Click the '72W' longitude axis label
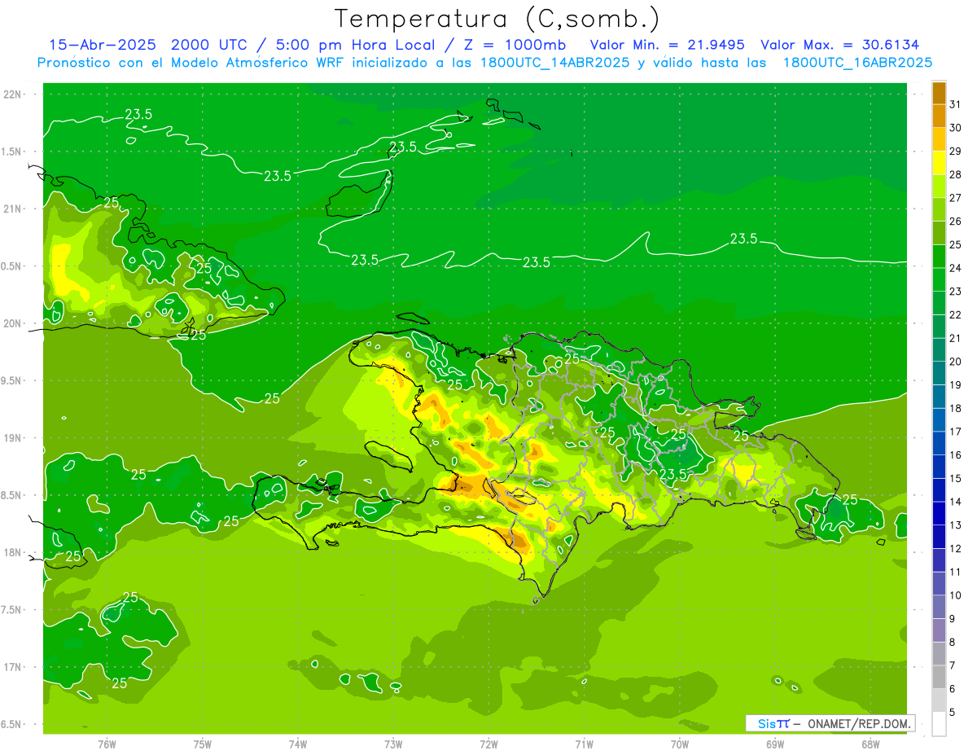Screen dimensions: 977x755 [488, 744]
